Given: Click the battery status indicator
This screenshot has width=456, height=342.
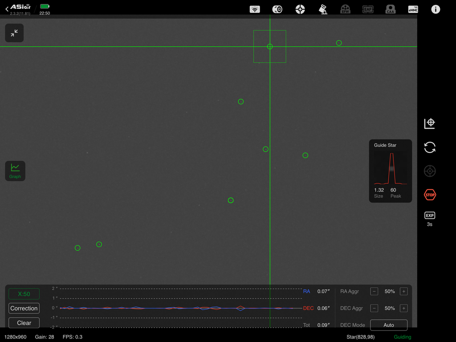Looking at the screenshot, I should point(45,6).
